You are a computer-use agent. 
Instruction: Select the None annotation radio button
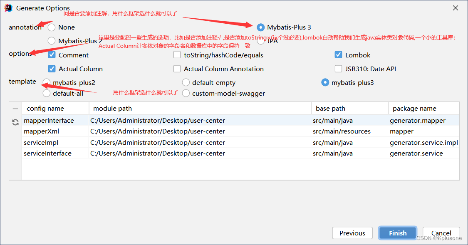(52, 27)
